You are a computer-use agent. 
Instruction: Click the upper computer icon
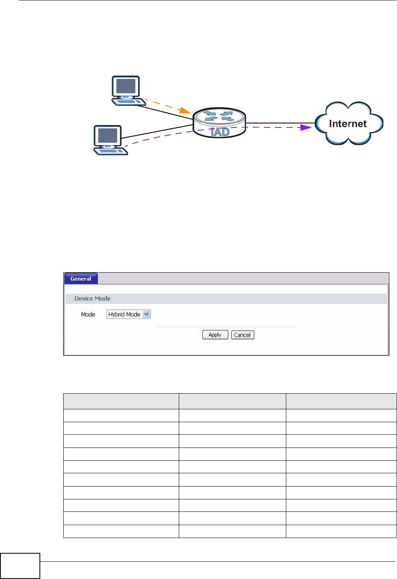pyautogui.click(x=129, y=91)
